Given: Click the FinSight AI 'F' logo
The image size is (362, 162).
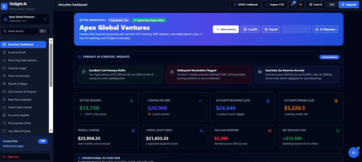Looking at the screenshot, I should point(4,6).
